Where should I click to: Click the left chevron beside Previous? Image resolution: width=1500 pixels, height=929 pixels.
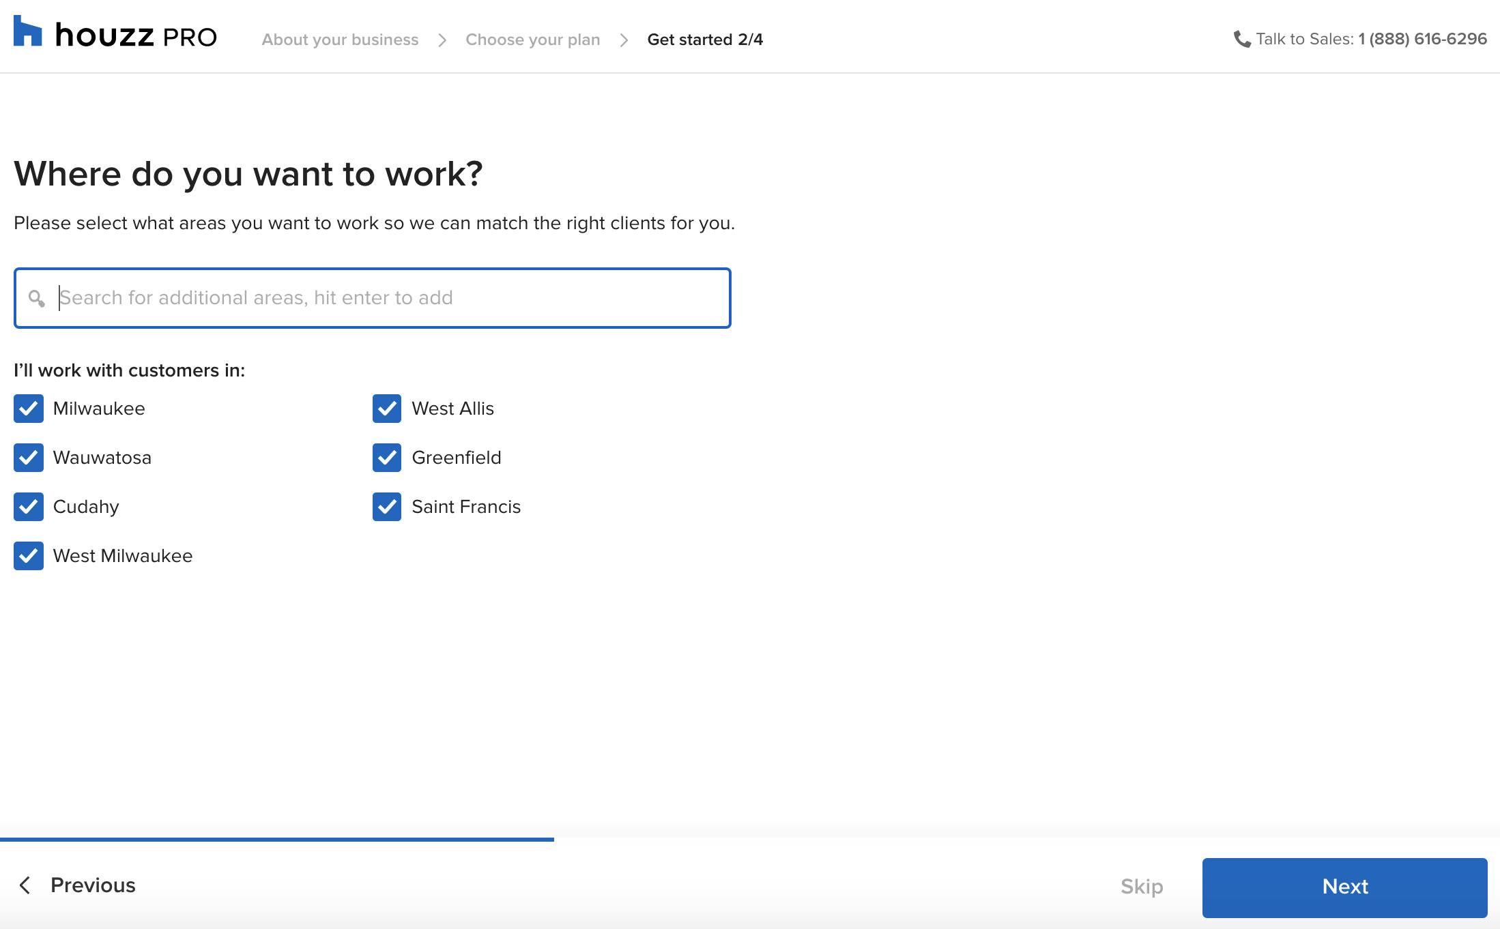25,885
